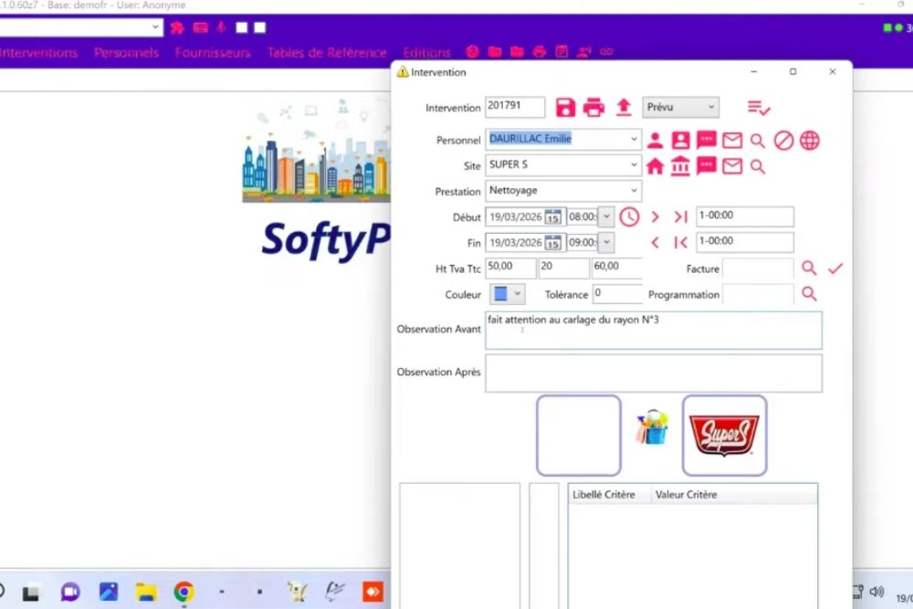Open the Tables de Référence menu
913x609 pixels.
(325, 52)
